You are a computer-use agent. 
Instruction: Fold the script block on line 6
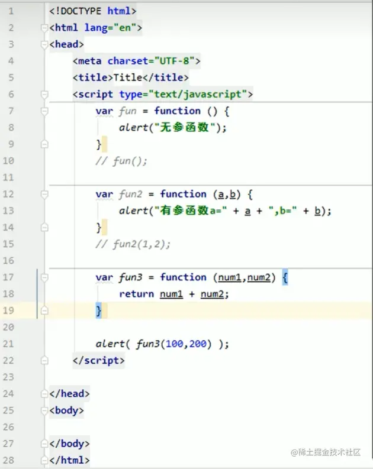(44, 95)
